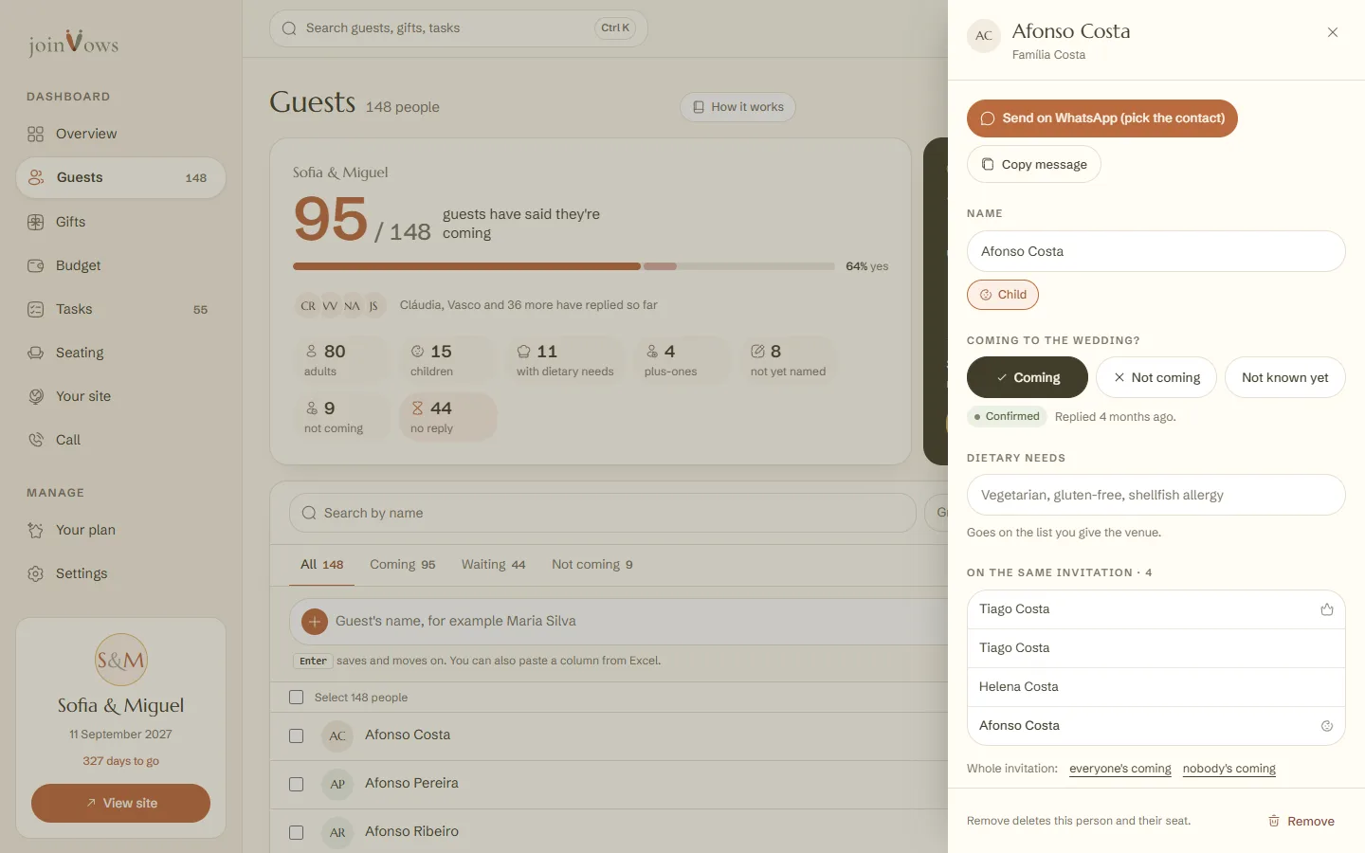Click the crown icon on Tiago Costa row
Viewport: 1365px width, 853px height.
tap(1327, 609)
